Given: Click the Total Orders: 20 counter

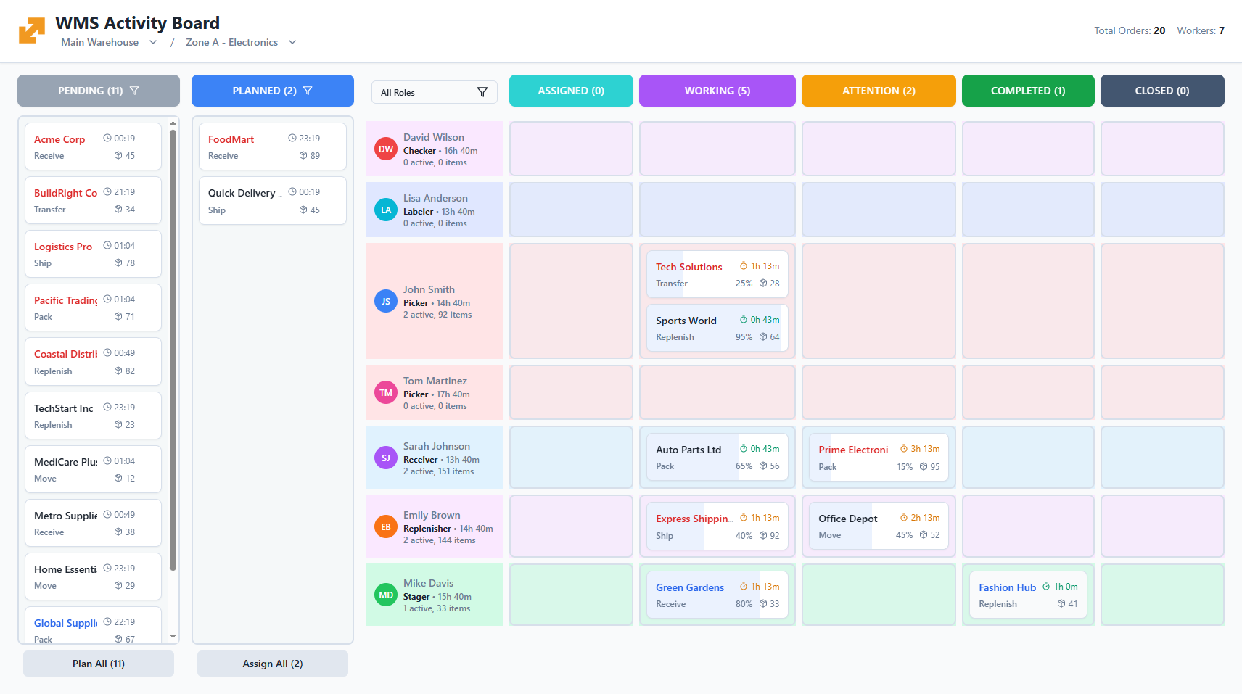Looking at the screenshot, I should tap(1130, 30).
